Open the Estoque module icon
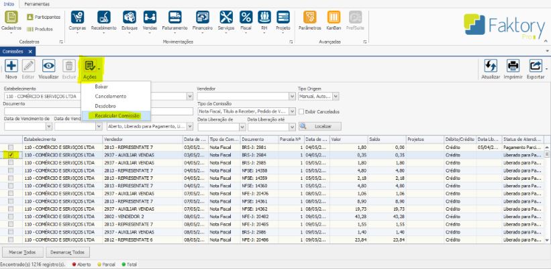 130,18
